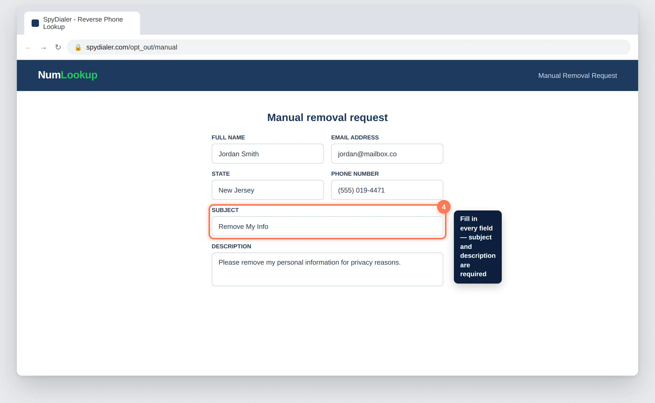Viewport: 655px width, 403px height.
Task: Click the browser back arrow
Action: point(28,48)
